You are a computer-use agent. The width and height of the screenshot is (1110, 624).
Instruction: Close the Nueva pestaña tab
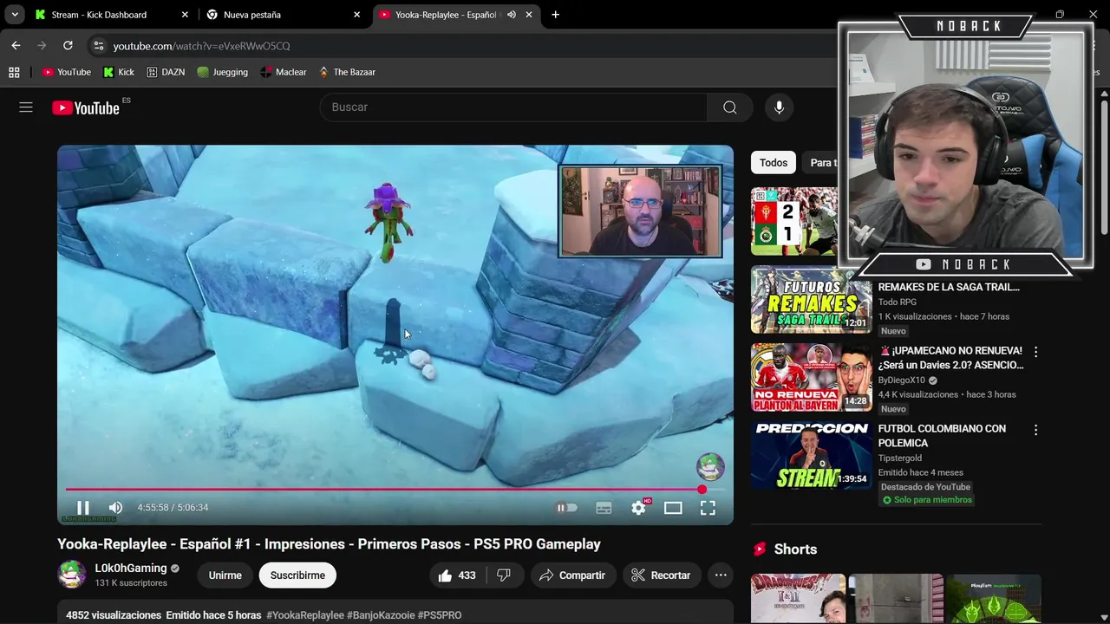[356, 15]
